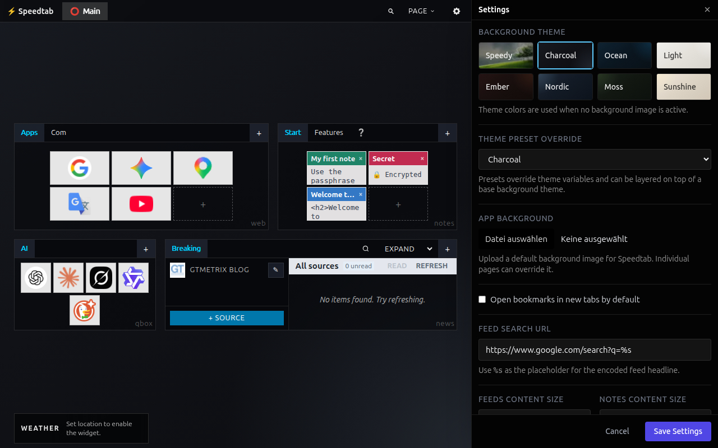Open the DuckDuckGo AI icon
Screen dimensions: 718x448
tap(85, 310)
